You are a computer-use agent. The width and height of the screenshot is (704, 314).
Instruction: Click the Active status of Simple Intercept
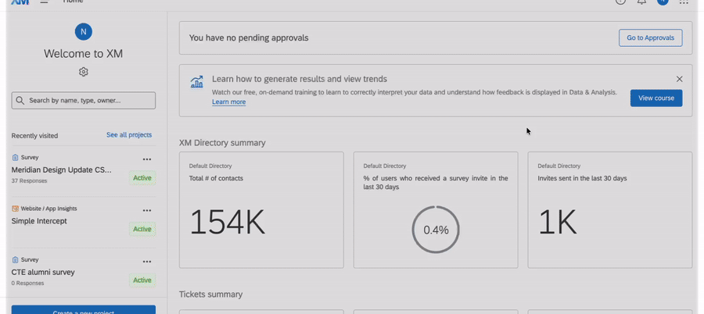pyautogui.click(x=142, y=229)
